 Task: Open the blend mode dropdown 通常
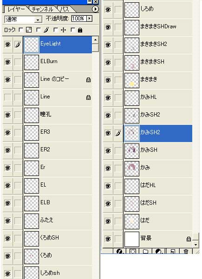coord(23,19)
